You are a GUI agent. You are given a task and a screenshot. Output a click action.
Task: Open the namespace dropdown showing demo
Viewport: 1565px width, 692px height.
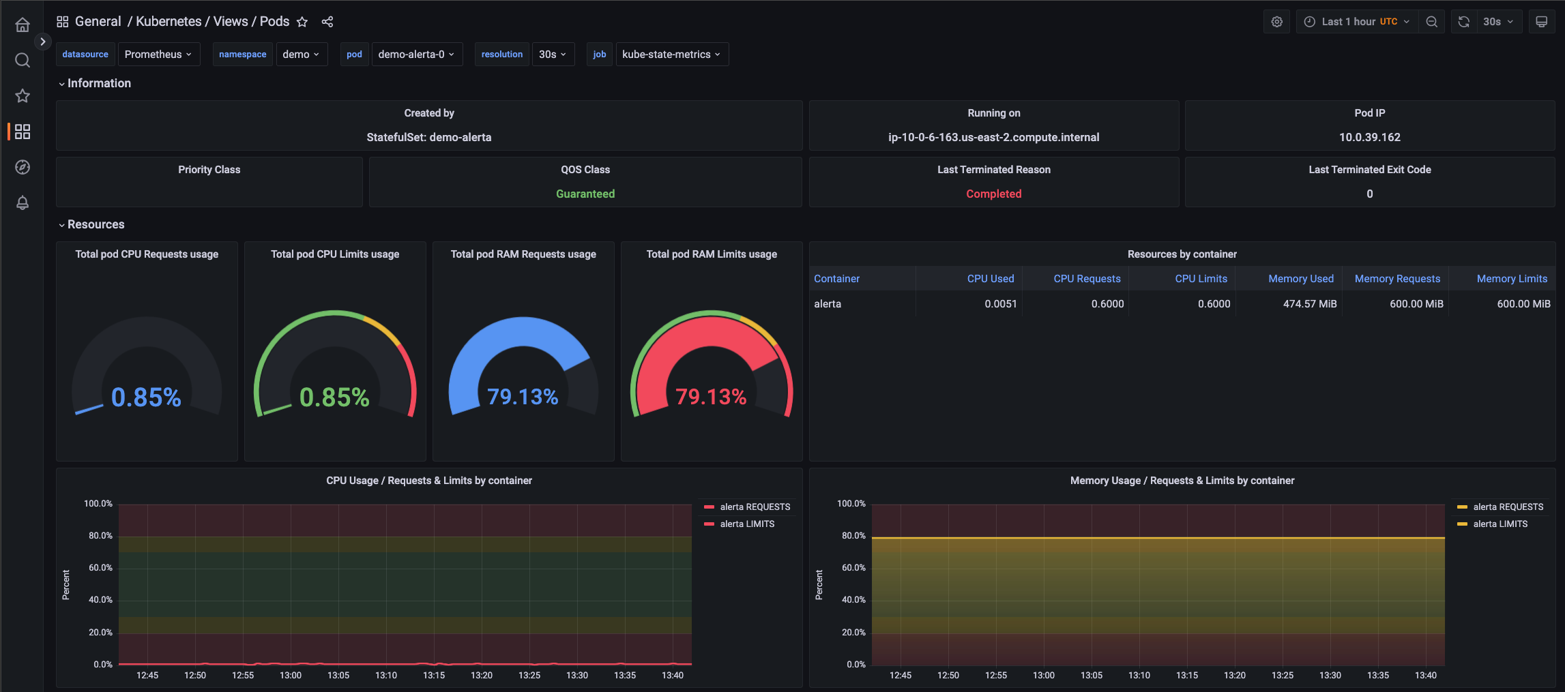pyautogui.click(x=301, y=55)
